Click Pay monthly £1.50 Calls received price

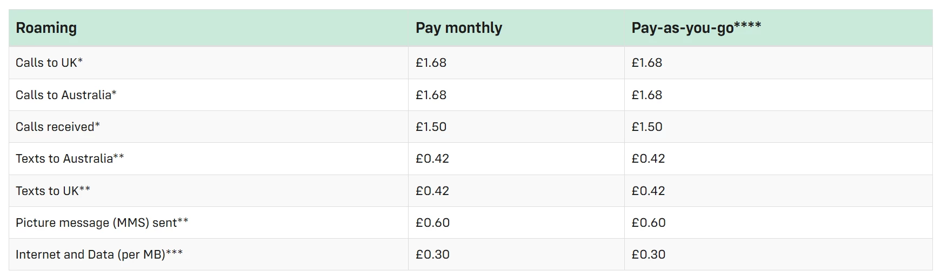431,127
